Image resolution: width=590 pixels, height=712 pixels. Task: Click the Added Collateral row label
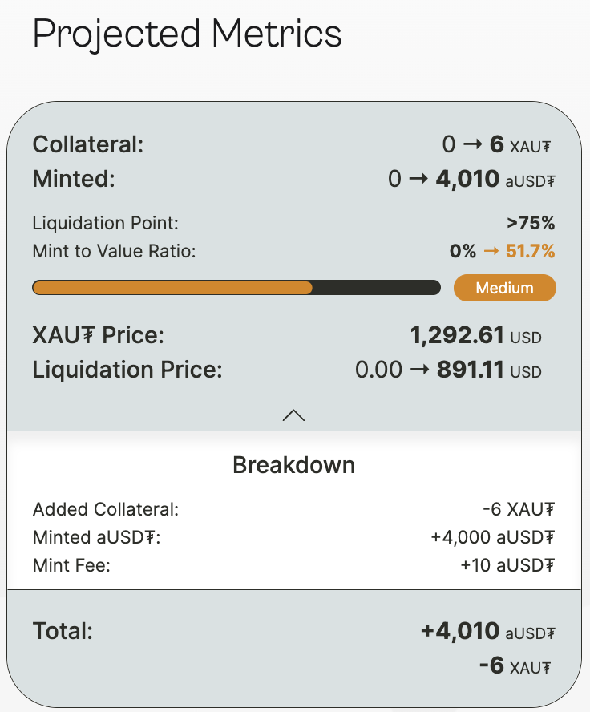click(x=106, y=509)
